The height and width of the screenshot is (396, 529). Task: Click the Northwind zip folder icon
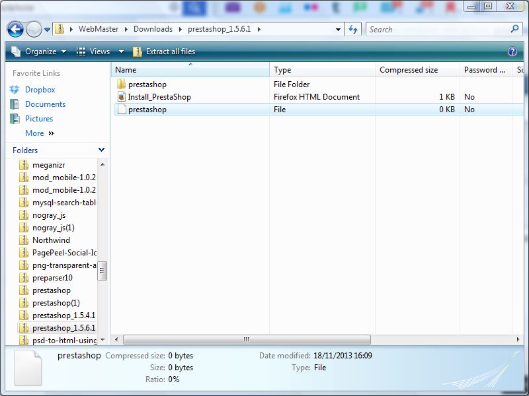coord(24,240)
